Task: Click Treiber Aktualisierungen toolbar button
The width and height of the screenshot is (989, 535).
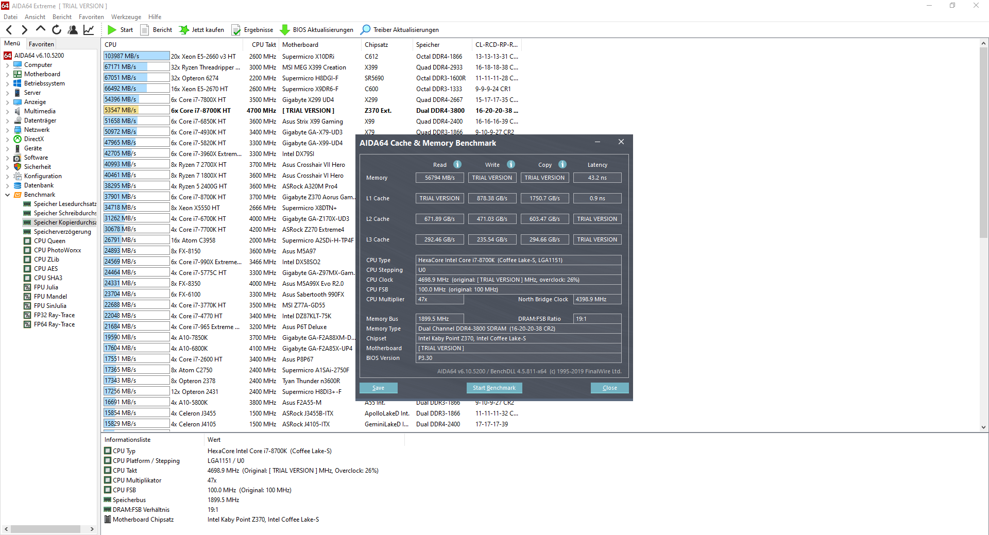Action: pos(400,30)
